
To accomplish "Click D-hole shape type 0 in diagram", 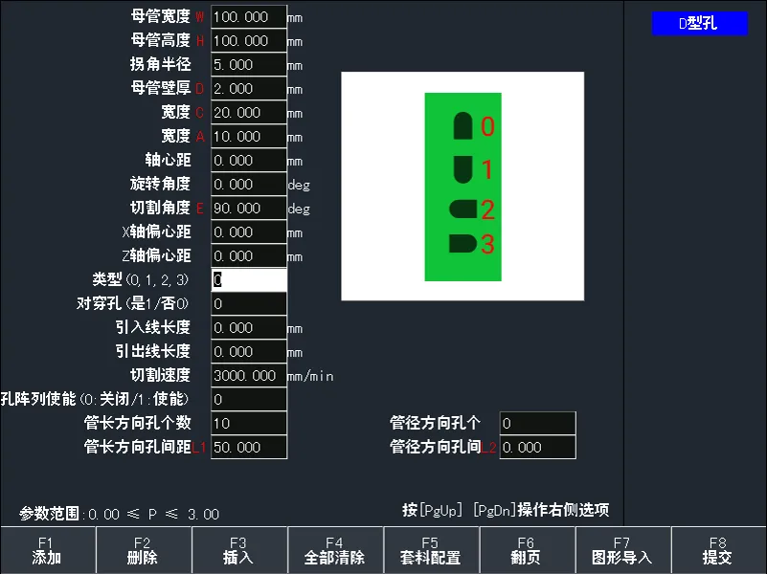I will point(462,126).
